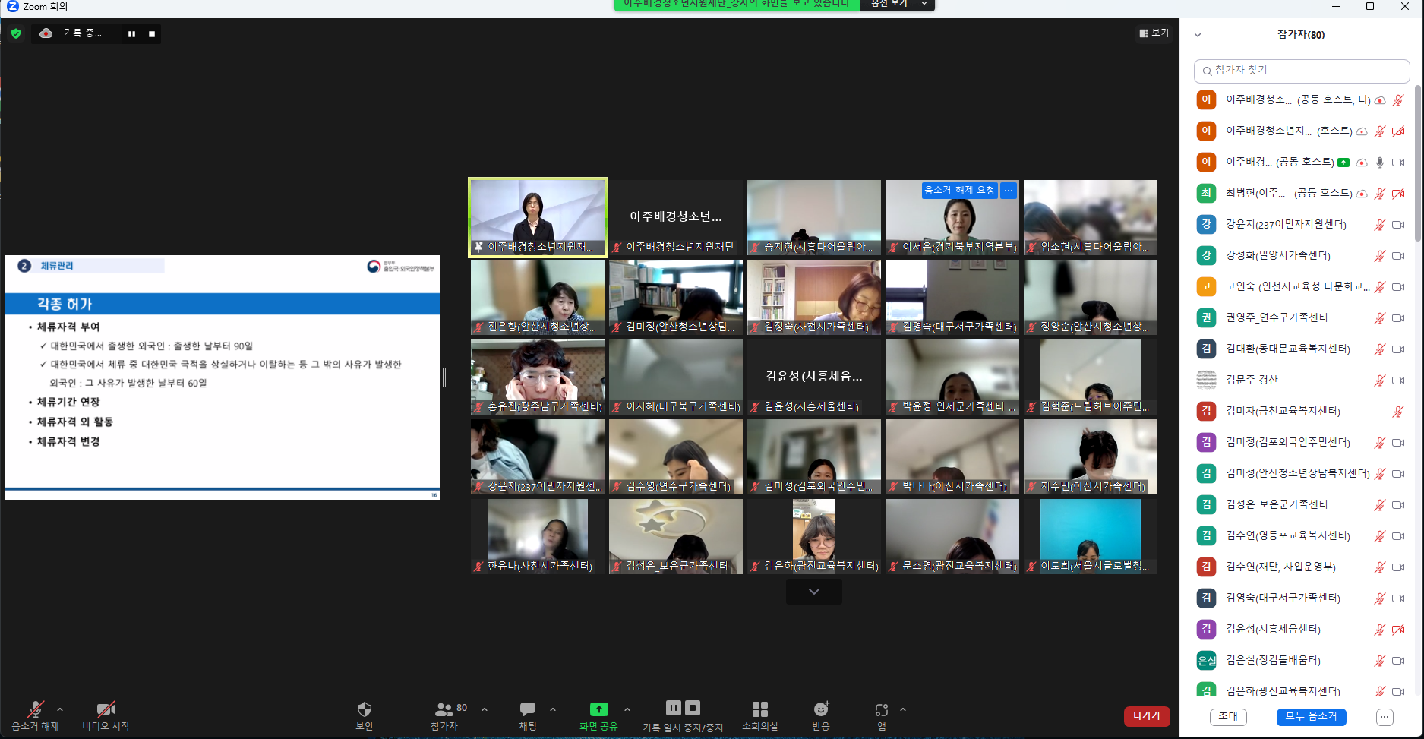The height and width of the screenshot is (739, 1424).
Task: Open the Participants panel icon
Action: [444, 709]
